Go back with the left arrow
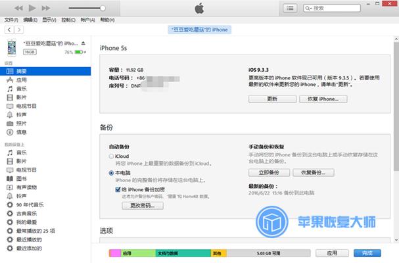 coord(9,30)
